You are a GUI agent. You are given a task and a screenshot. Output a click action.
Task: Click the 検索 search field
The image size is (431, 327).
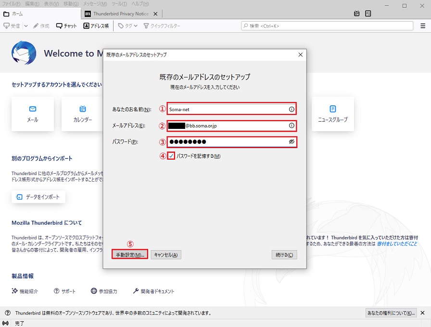327,26
